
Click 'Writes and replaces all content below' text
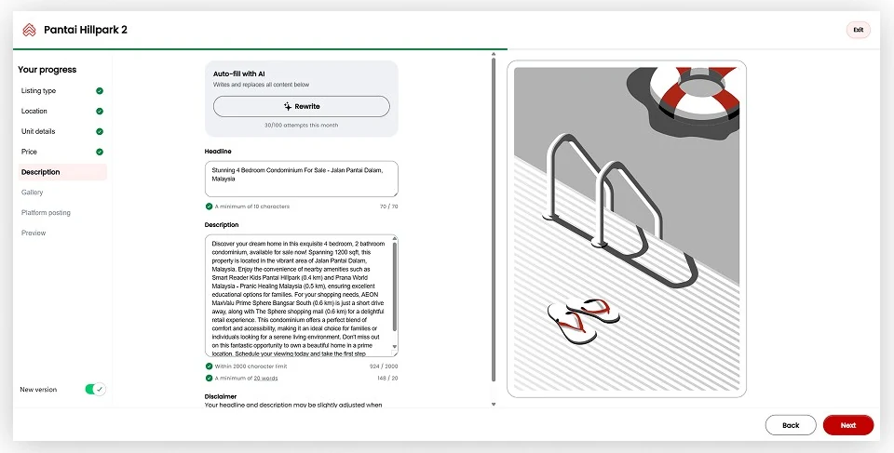261,85
